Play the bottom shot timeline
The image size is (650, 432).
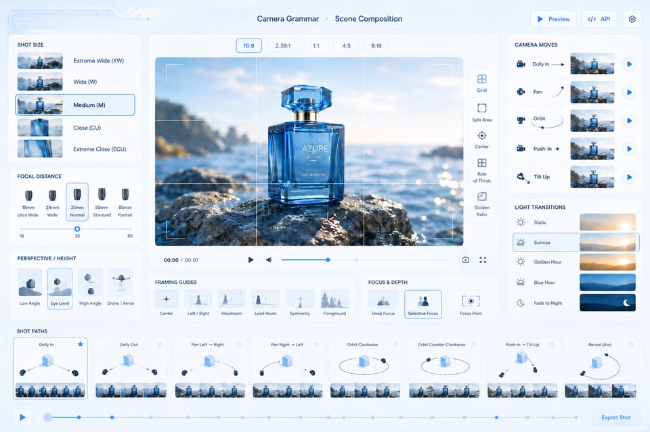[22, 417]
